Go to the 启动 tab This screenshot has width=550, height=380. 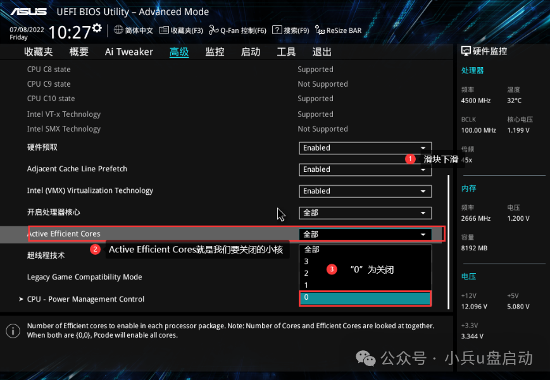pos(251,52)
